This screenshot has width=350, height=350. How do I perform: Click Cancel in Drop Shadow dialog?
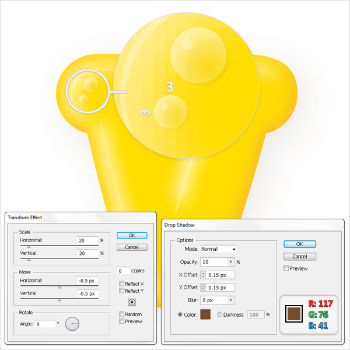coord(300,257)
